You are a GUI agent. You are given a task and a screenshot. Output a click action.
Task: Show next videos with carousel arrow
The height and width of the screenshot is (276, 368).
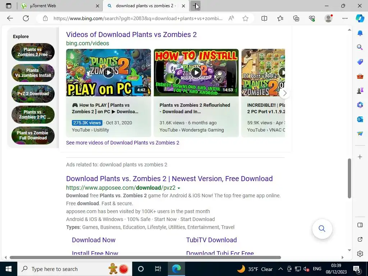(x=285, y=93)
